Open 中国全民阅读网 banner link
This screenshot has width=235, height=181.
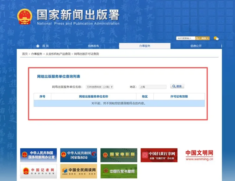tap(79, 171)
